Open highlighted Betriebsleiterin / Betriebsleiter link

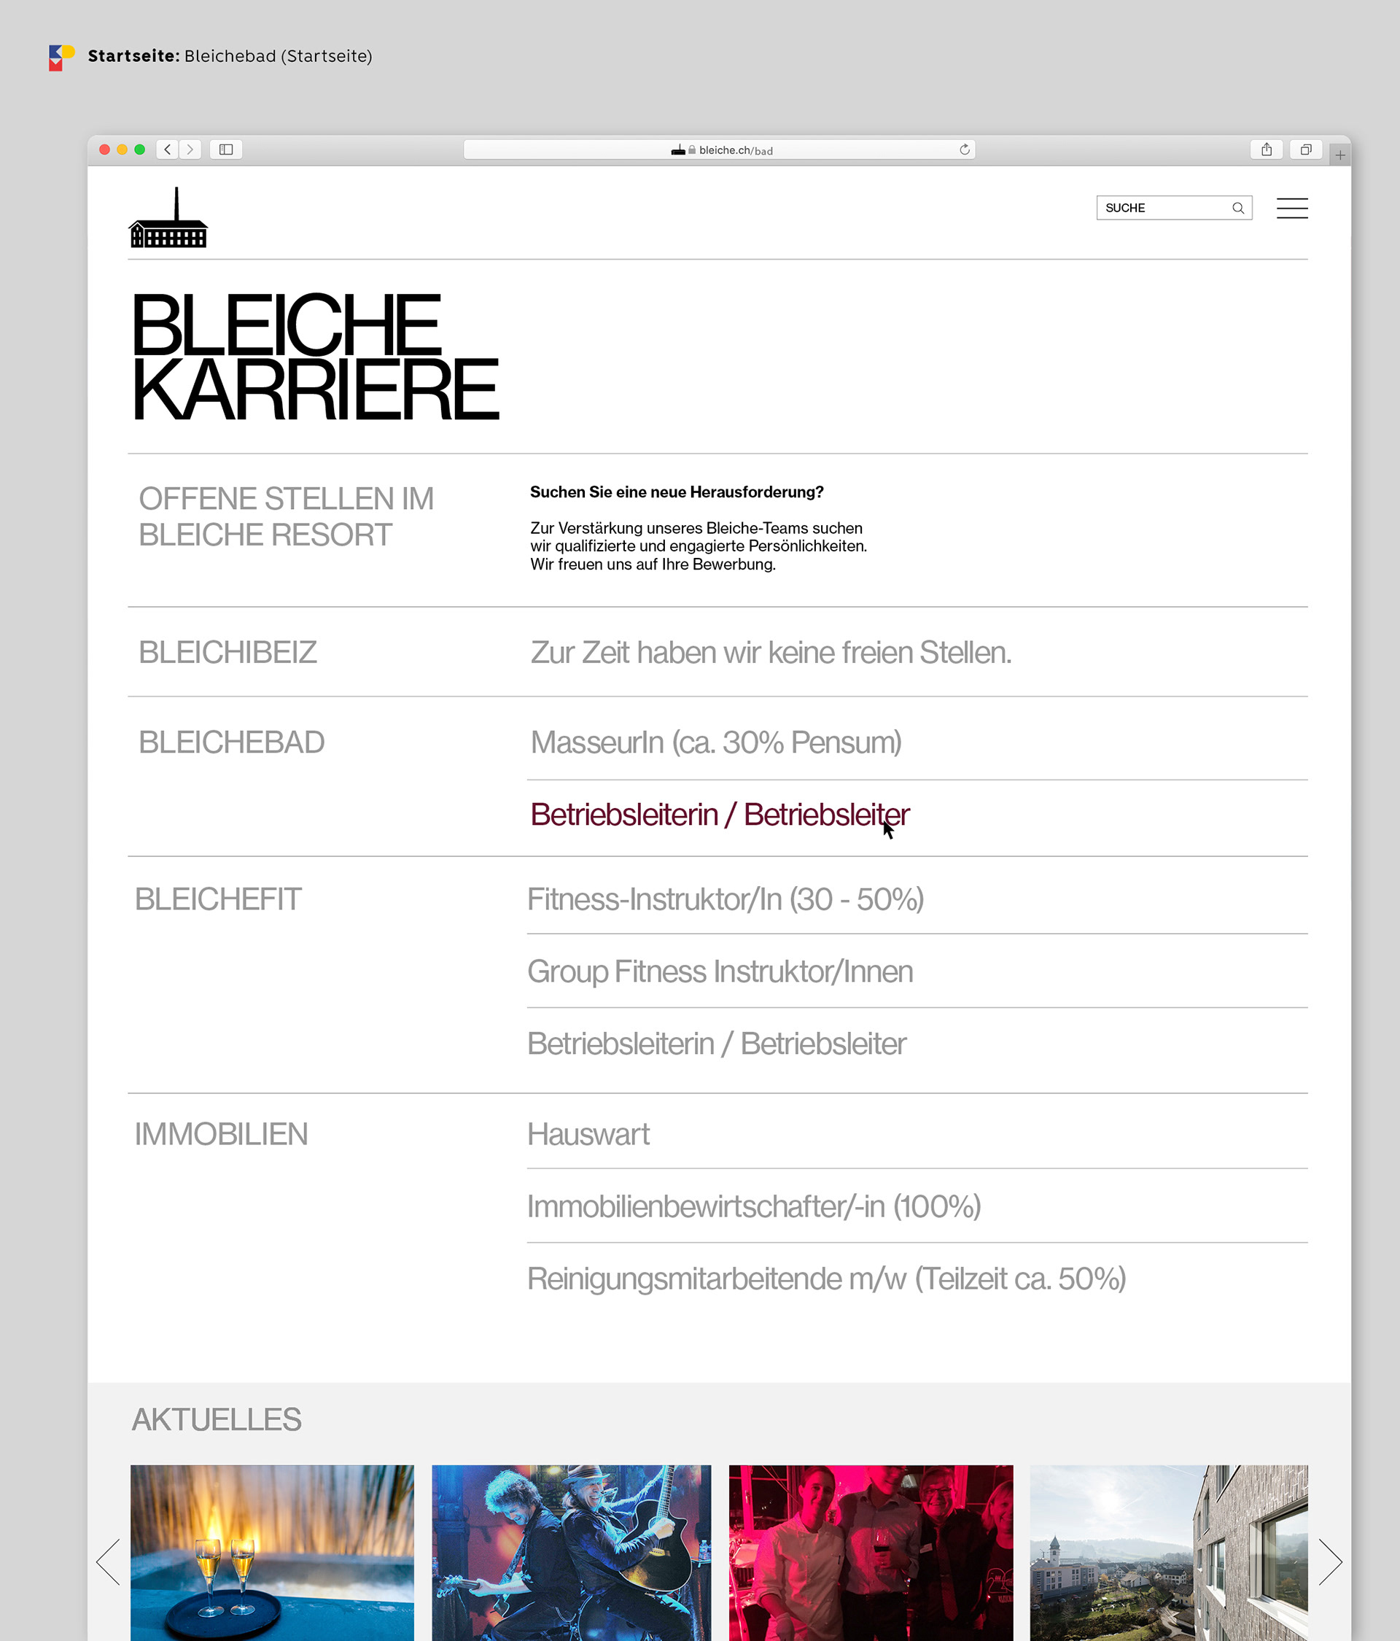[719, 815]
